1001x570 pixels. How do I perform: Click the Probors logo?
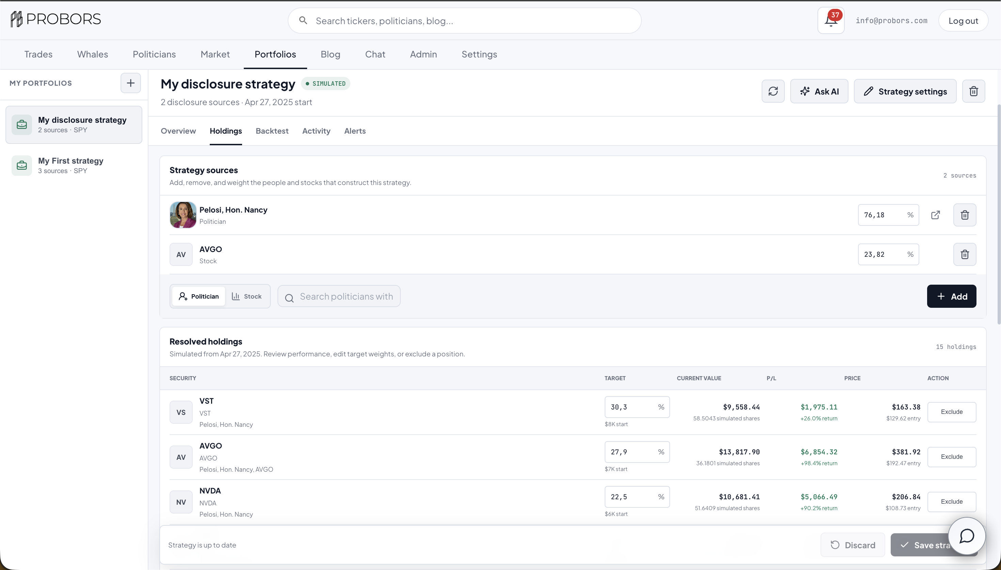55,19
